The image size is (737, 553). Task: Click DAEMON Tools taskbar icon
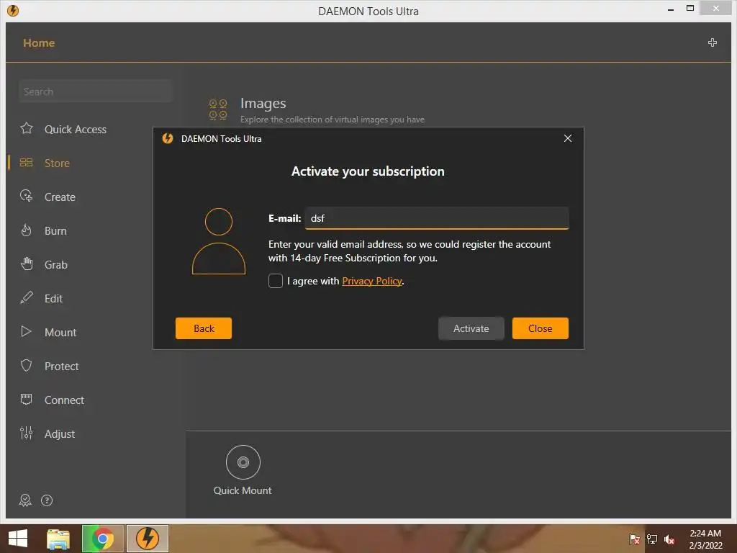coord(147,539)
